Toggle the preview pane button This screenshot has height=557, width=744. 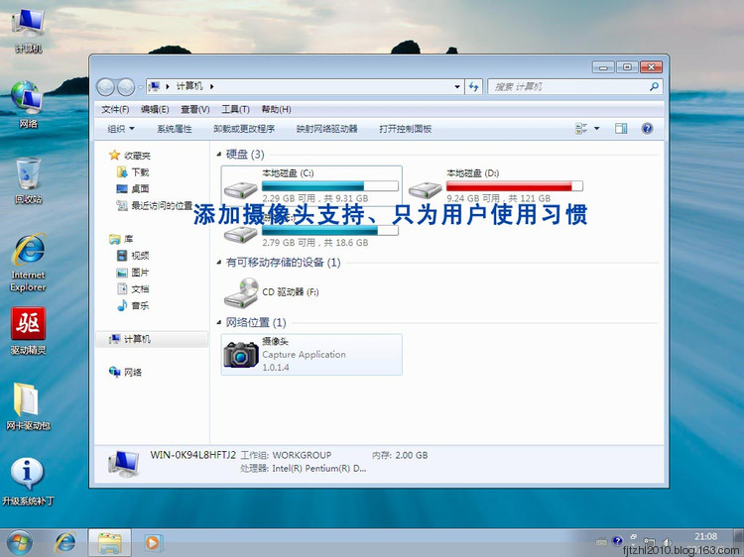pos(621,129)
